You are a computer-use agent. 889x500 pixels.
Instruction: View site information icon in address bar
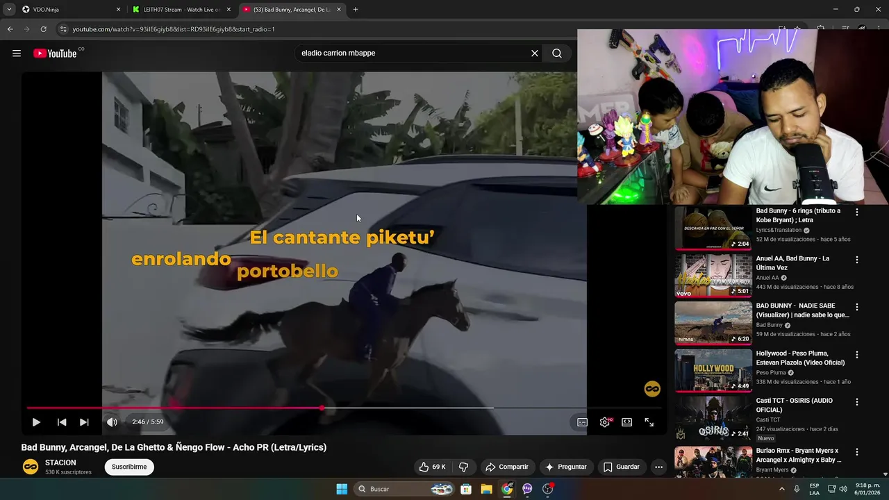63,29
